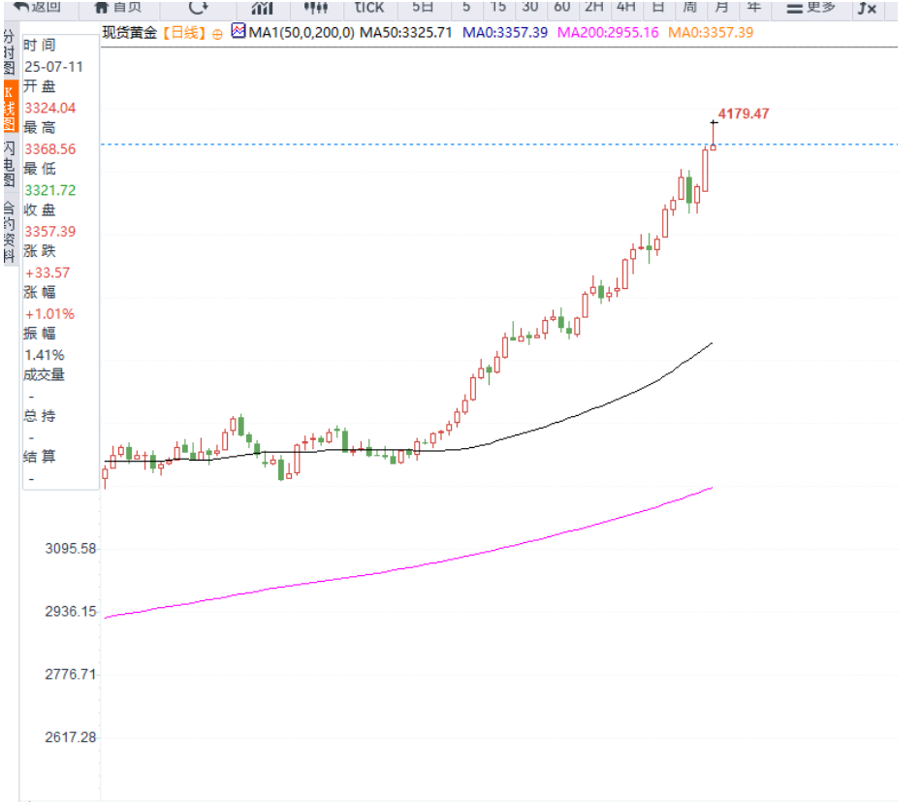Select the candlestick chart type icon
The width and height of the screenshot is (922, 802).
[x=316, y=8]
